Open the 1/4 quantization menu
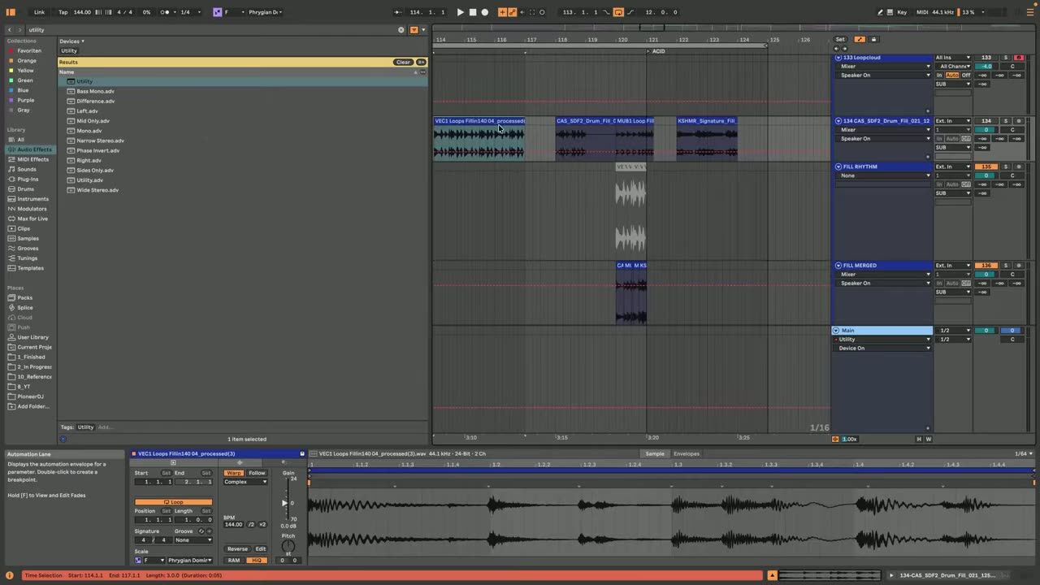The height and width of the screenshot is (585, 1040). coord(189,12)
